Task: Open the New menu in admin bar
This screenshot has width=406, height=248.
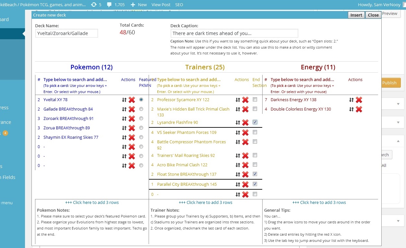Action: pos(139,5)
